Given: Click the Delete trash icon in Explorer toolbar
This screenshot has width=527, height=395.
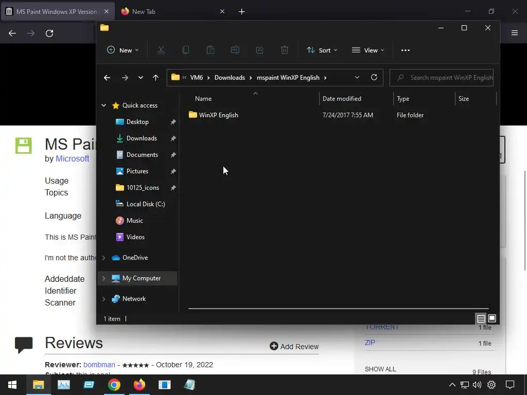Looking at the screenshot, I should pos(284,50).
